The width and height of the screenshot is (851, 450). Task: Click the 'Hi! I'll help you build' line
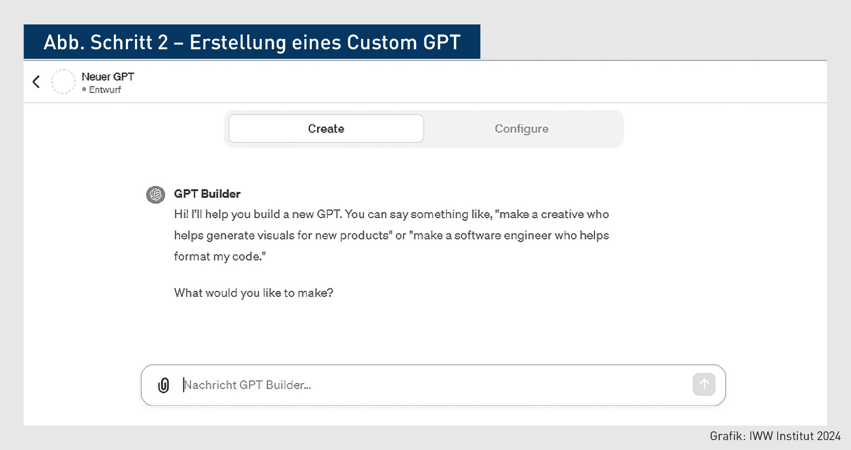391,214
